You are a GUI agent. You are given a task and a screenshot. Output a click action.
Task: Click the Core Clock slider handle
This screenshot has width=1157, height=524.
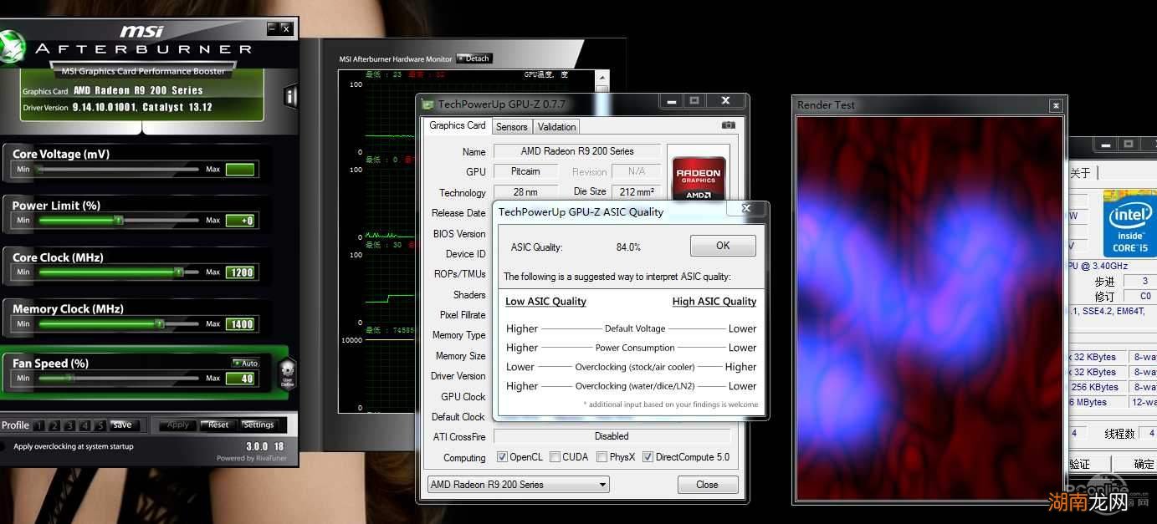[x=178, y=272]
